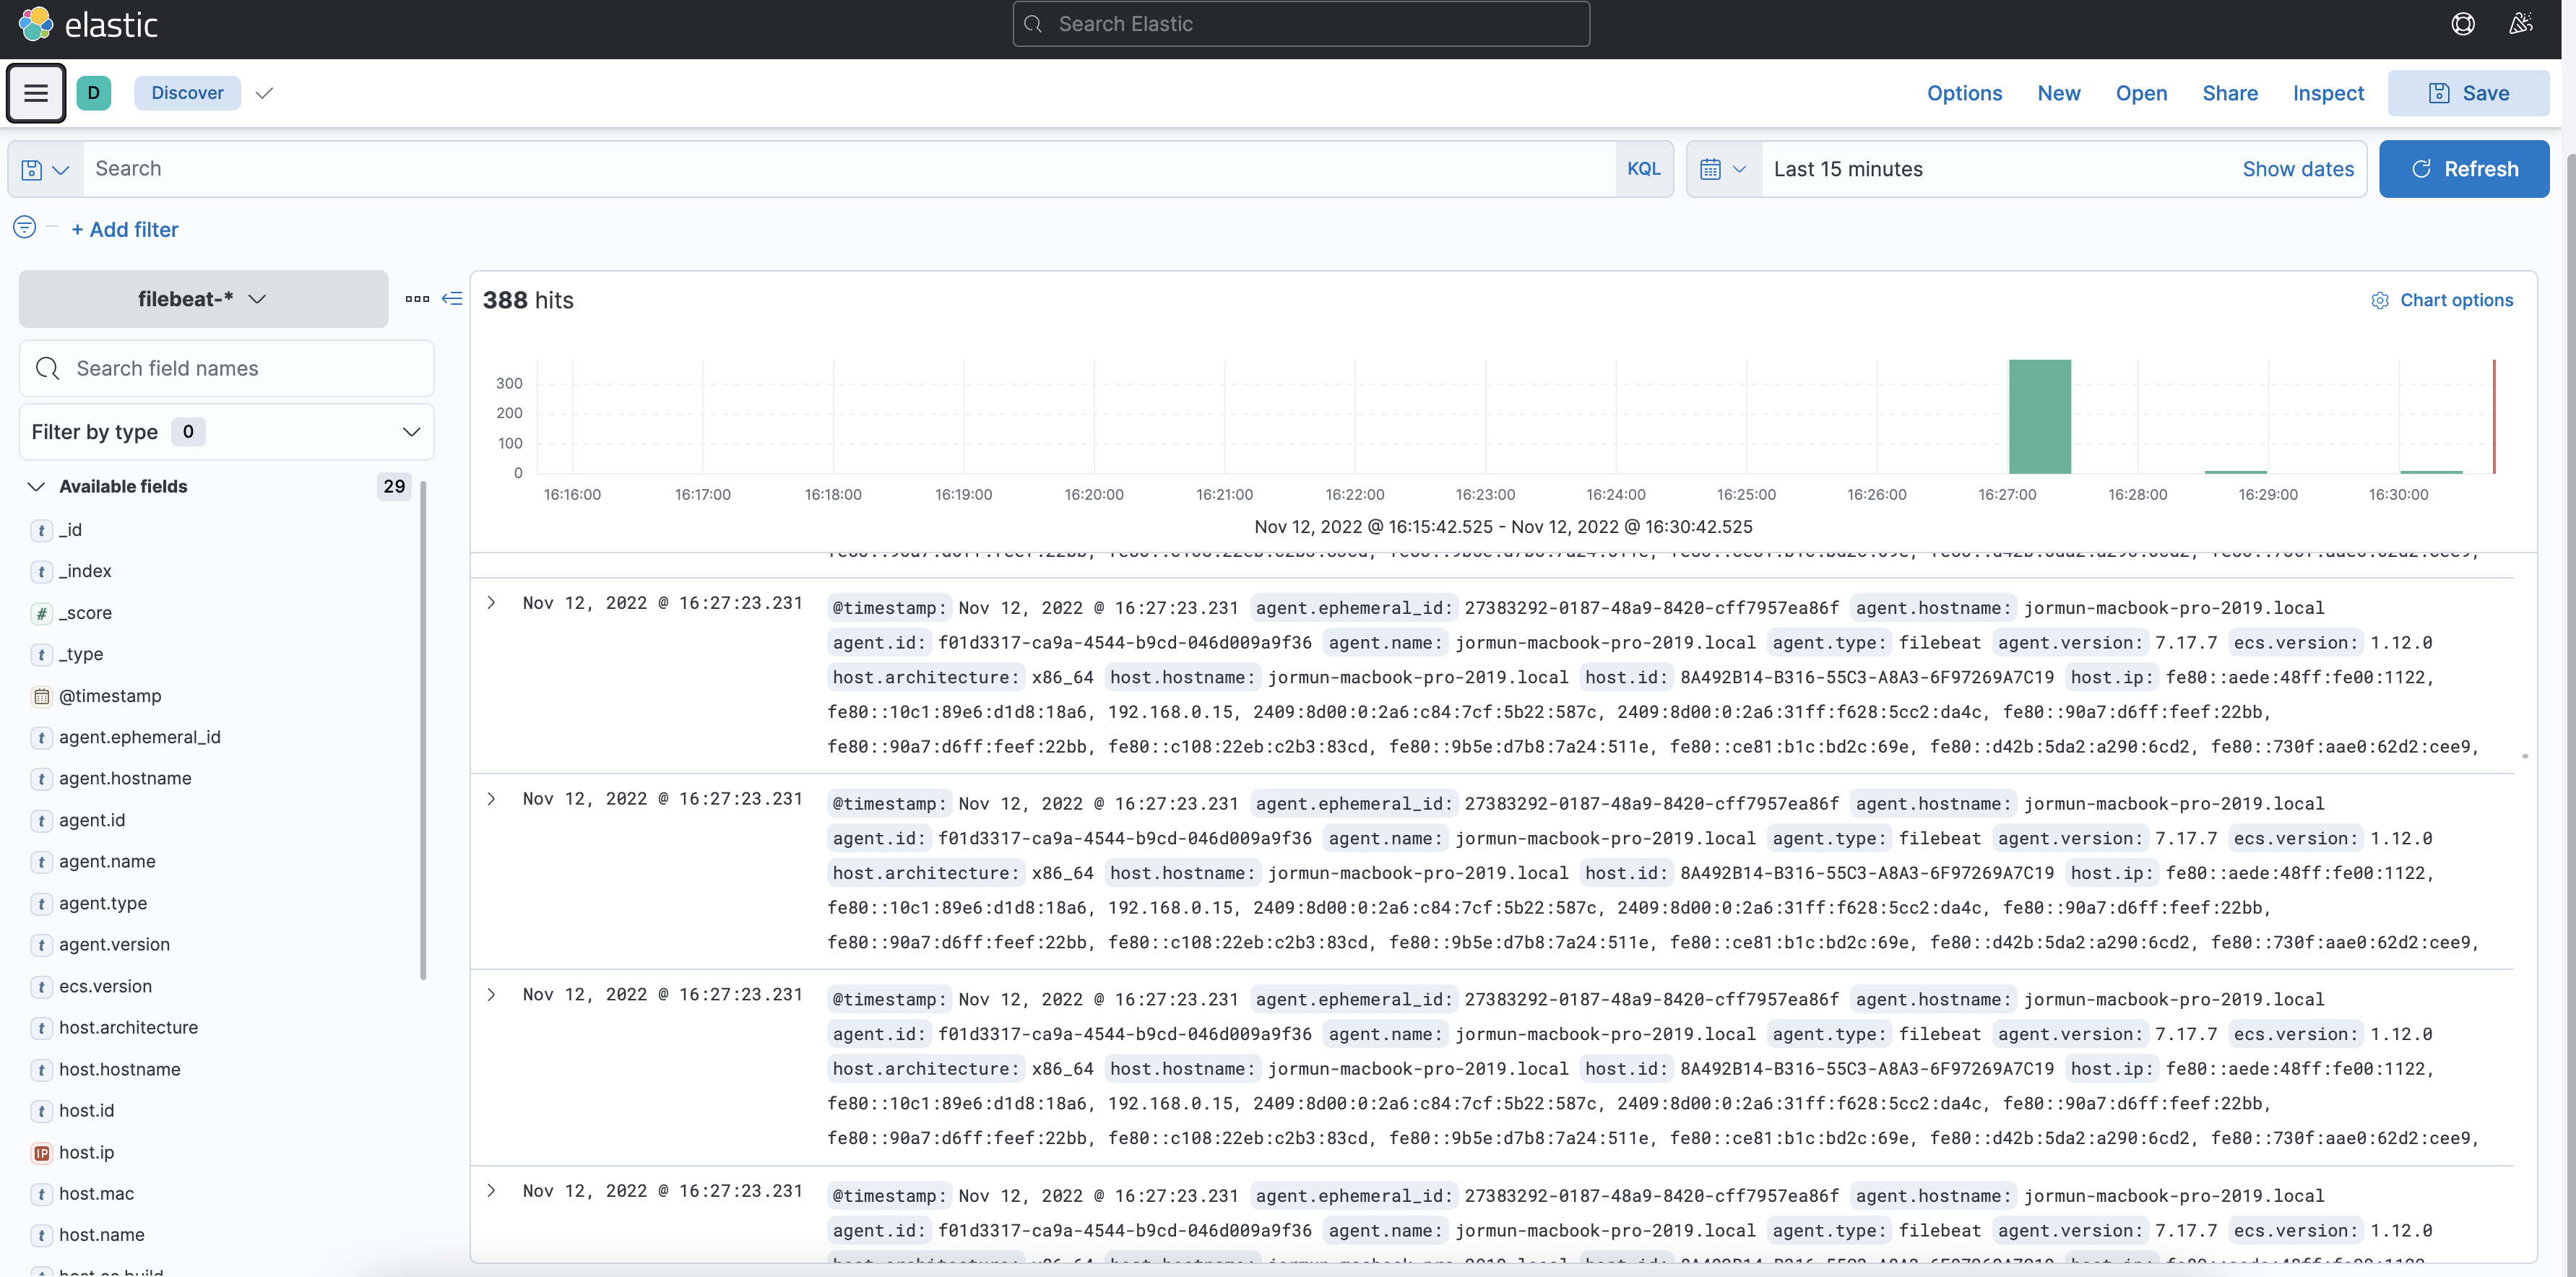
Task: Click the _score number type icon
Action: (41, 613)
